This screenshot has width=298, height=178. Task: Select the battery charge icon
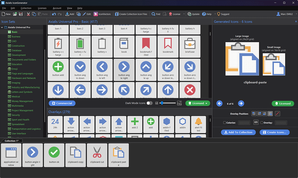point(58,46)
